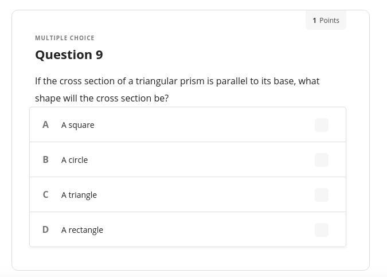Image resolution: width=387 pixels, height=277 pixels.
Task: Click the question line mentioning triangular prism
Action: pyautogui.click(x=177, y=81)
